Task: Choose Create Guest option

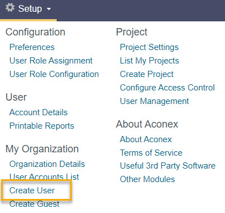Action: (x=34, y=204)
